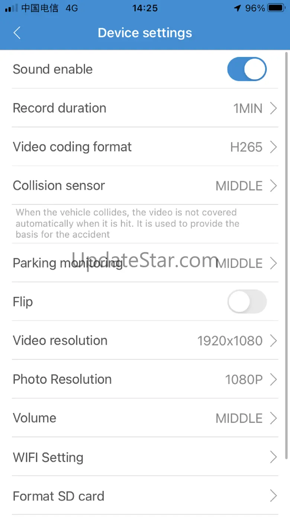Tap the Collision sensor chevron arrow
Image resolution: width=290 pixels, height=517 pixels.
coord(274,186)
